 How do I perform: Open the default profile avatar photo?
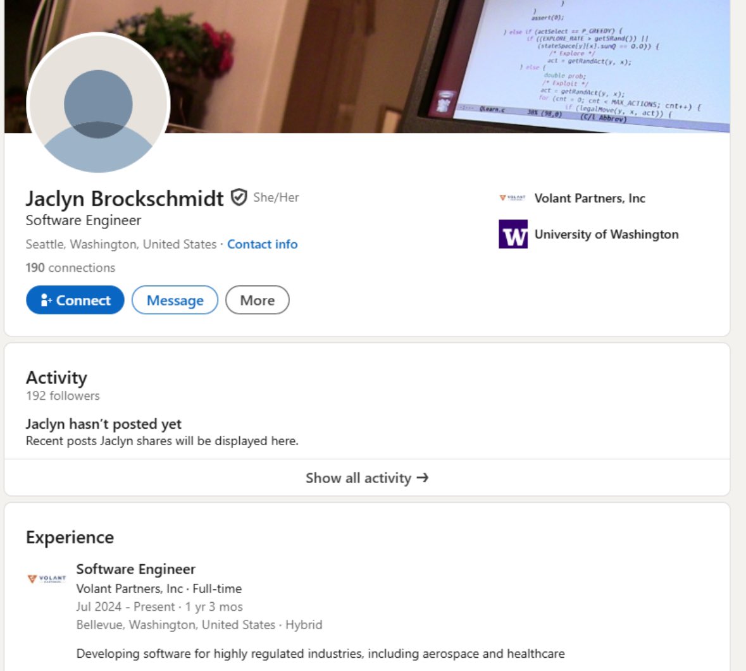99,103
